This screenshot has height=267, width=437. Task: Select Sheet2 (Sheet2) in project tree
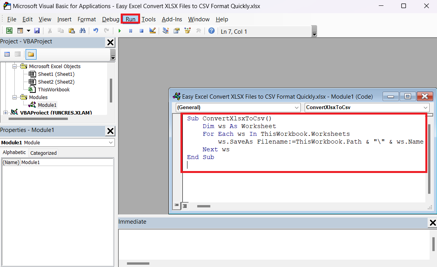pos(56,82)
